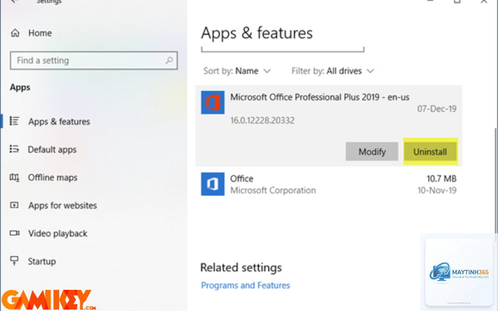Viewport: 498px width, 311px height.
Task: Click the 10.7 MB size value
Action: 441,179
